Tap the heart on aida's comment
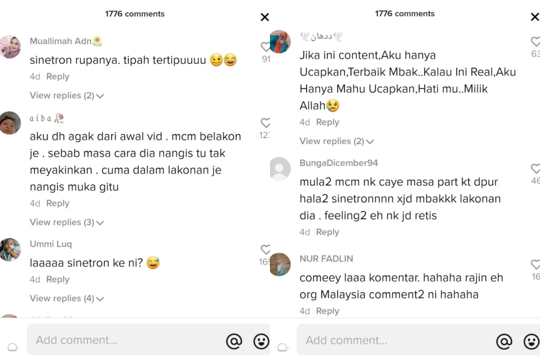Viewport: 540px width, 360px height. 265,123
